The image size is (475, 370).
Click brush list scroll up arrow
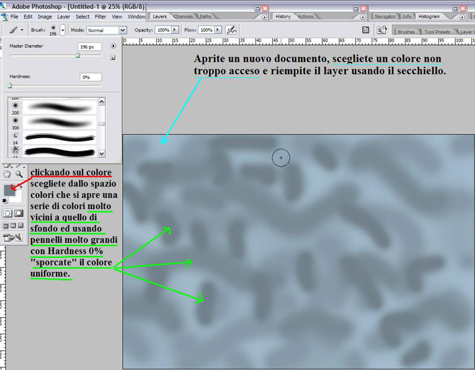click(102, 102)
